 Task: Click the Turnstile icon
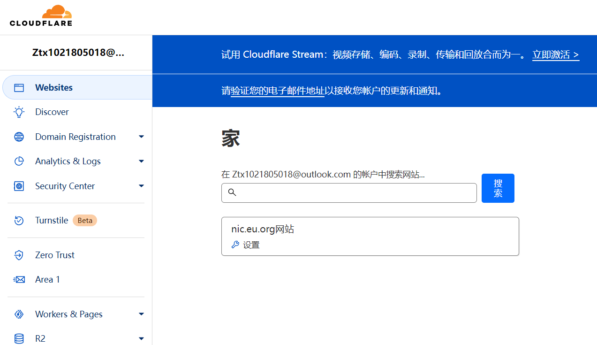click(19, 221)
